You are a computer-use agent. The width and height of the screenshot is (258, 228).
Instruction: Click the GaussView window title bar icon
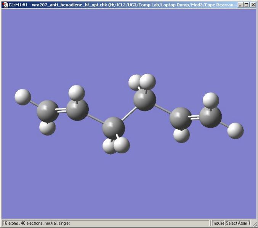coord(5,5)
